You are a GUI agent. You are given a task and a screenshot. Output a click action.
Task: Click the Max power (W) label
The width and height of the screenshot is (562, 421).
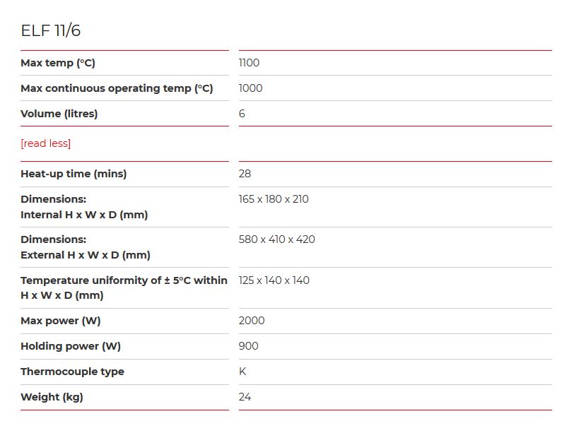(61, 321)
